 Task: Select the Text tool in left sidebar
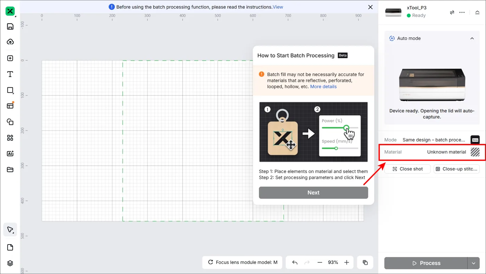(x=10, y=74)
